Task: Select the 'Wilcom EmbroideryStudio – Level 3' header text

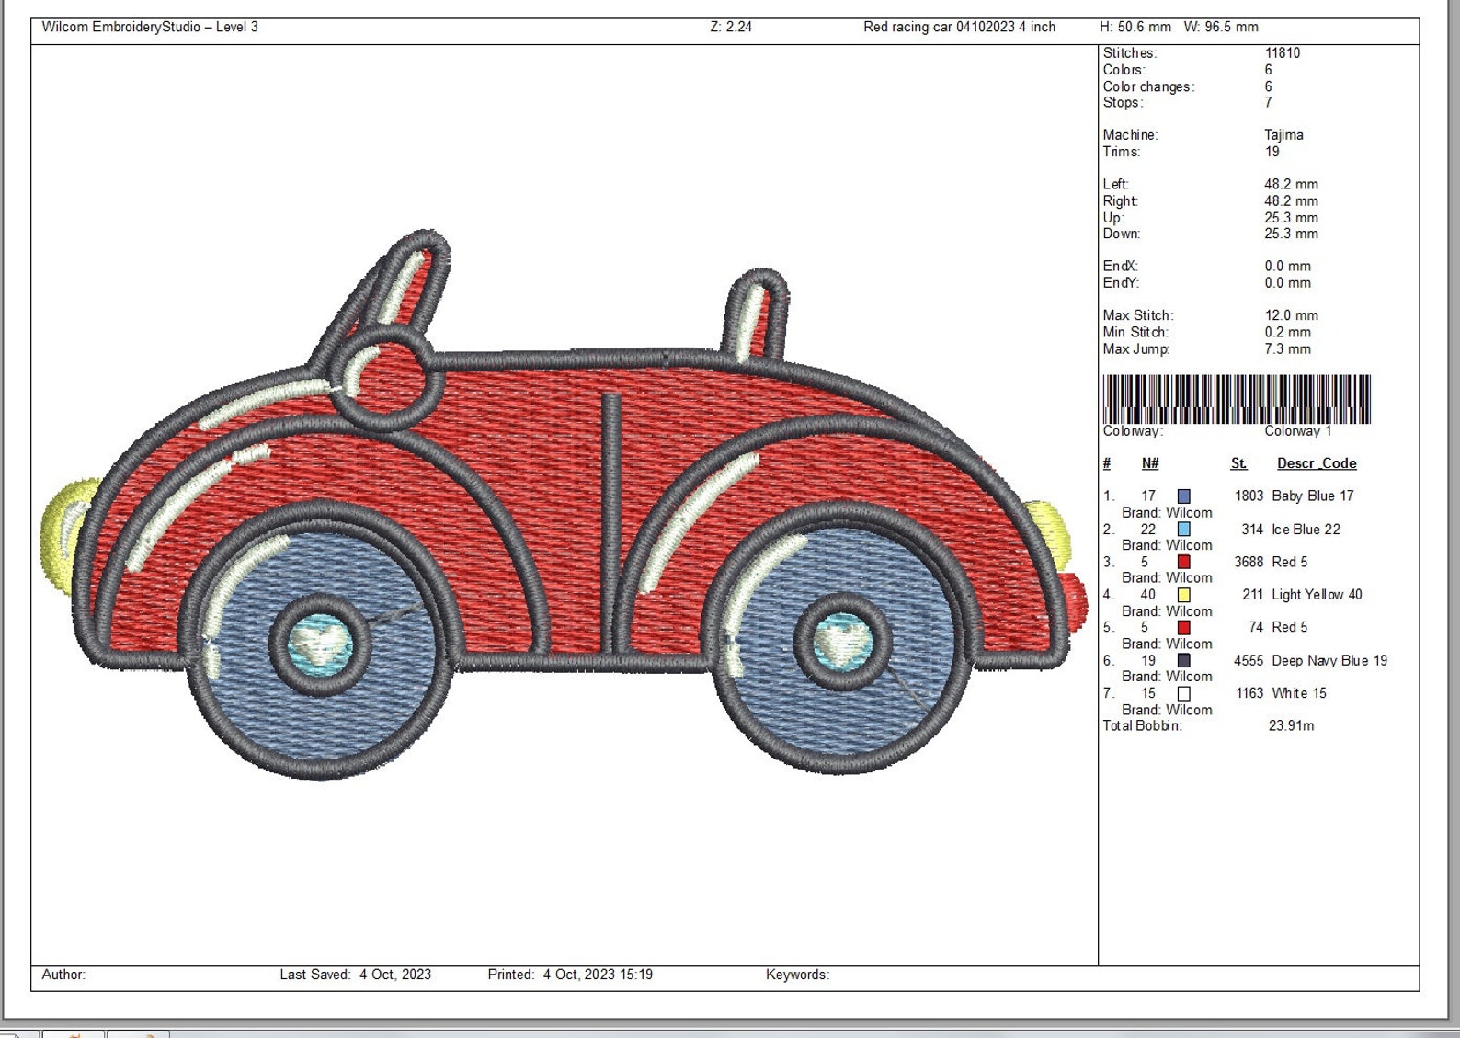Action: pyautogui.click(x=150, y=27)
